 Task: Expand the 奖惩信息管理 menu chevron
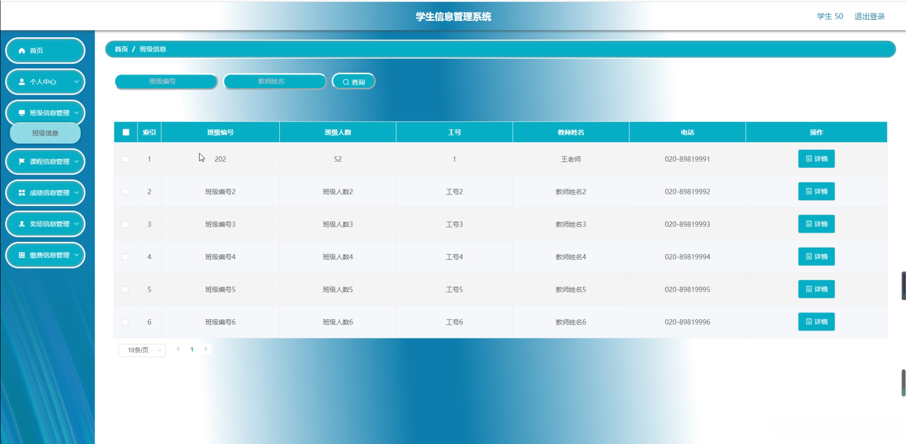[x=76, y=224]
